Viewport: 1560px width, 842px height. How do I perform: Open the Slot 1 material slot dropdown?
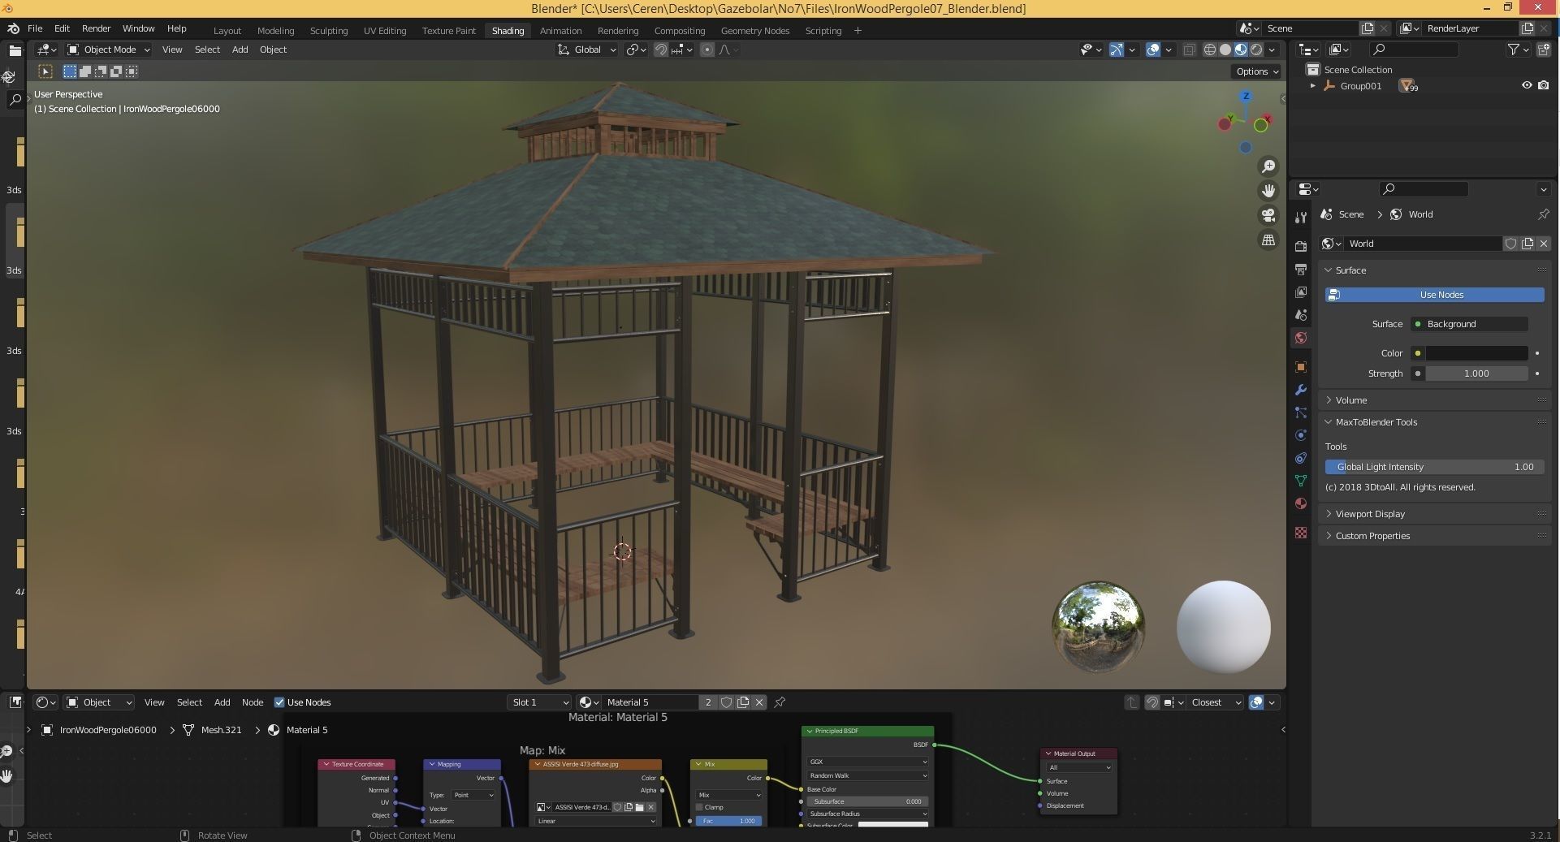(x=539, y=702)
